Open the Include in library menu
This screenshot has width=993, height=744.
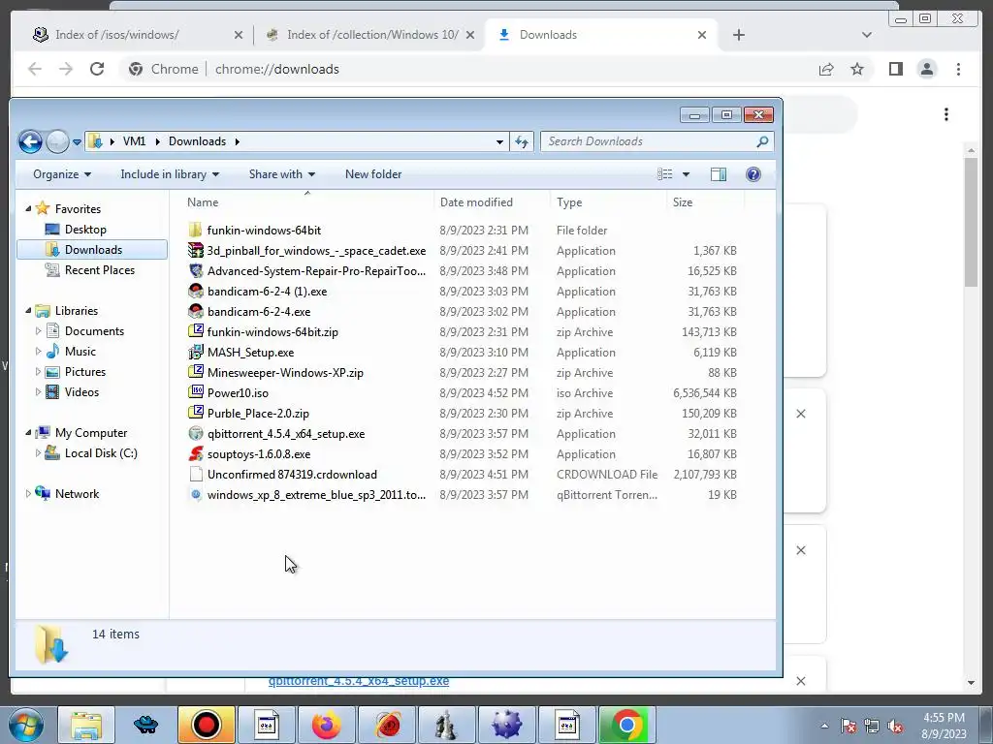170,174
